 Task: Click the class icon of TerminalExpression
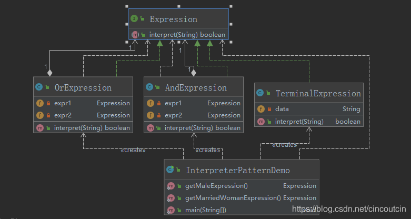[x=260, y=93]
